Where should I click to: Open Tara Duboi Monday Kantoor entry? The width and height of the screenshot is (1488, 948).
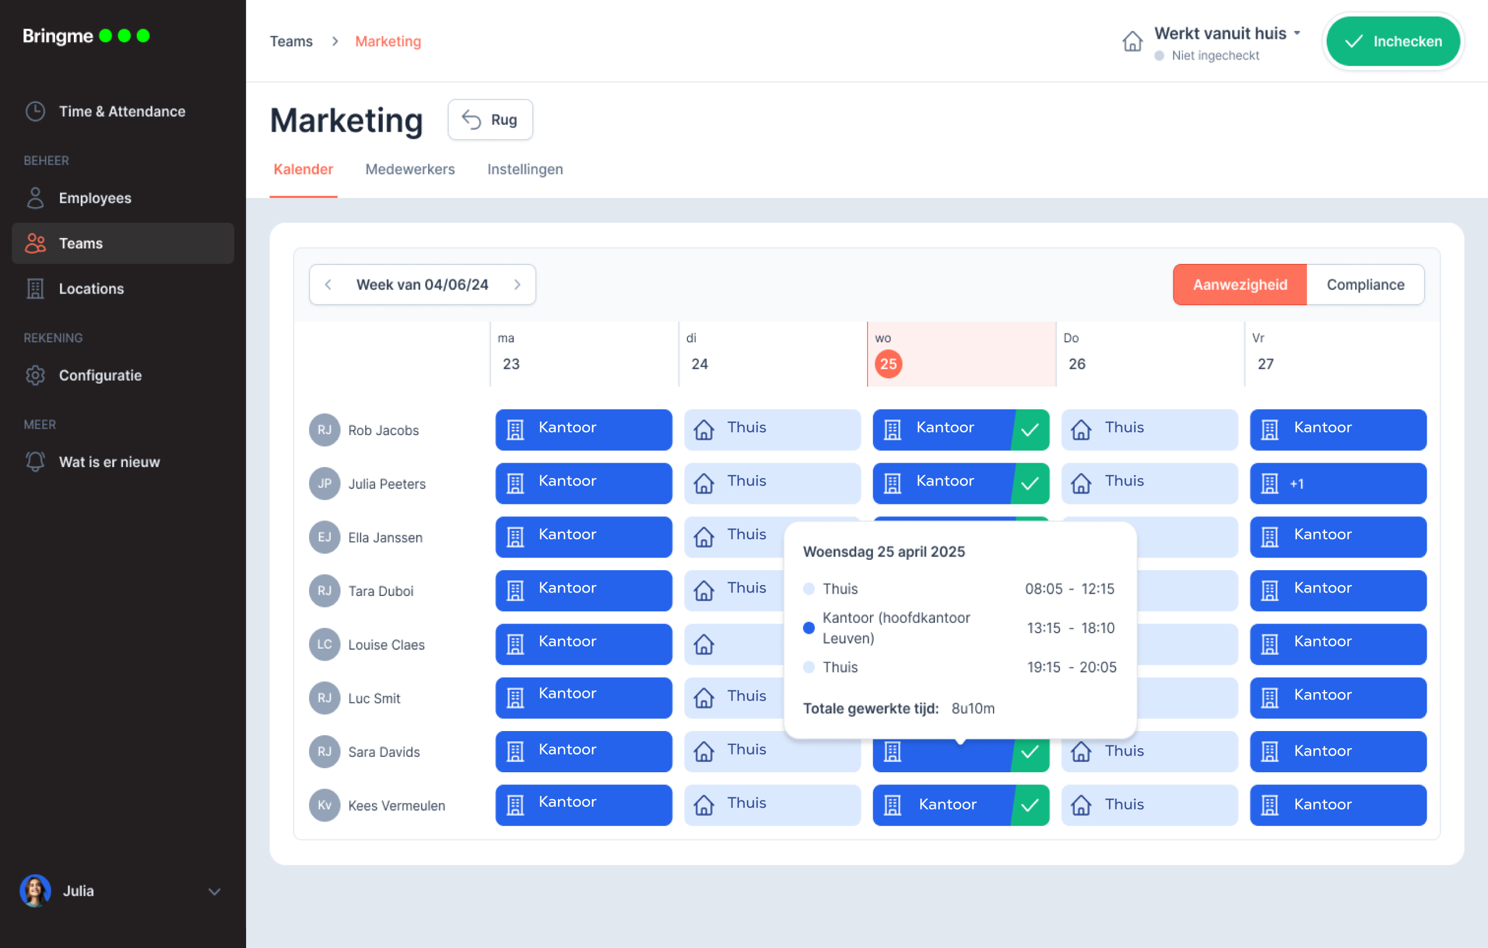tap(583, 591)
